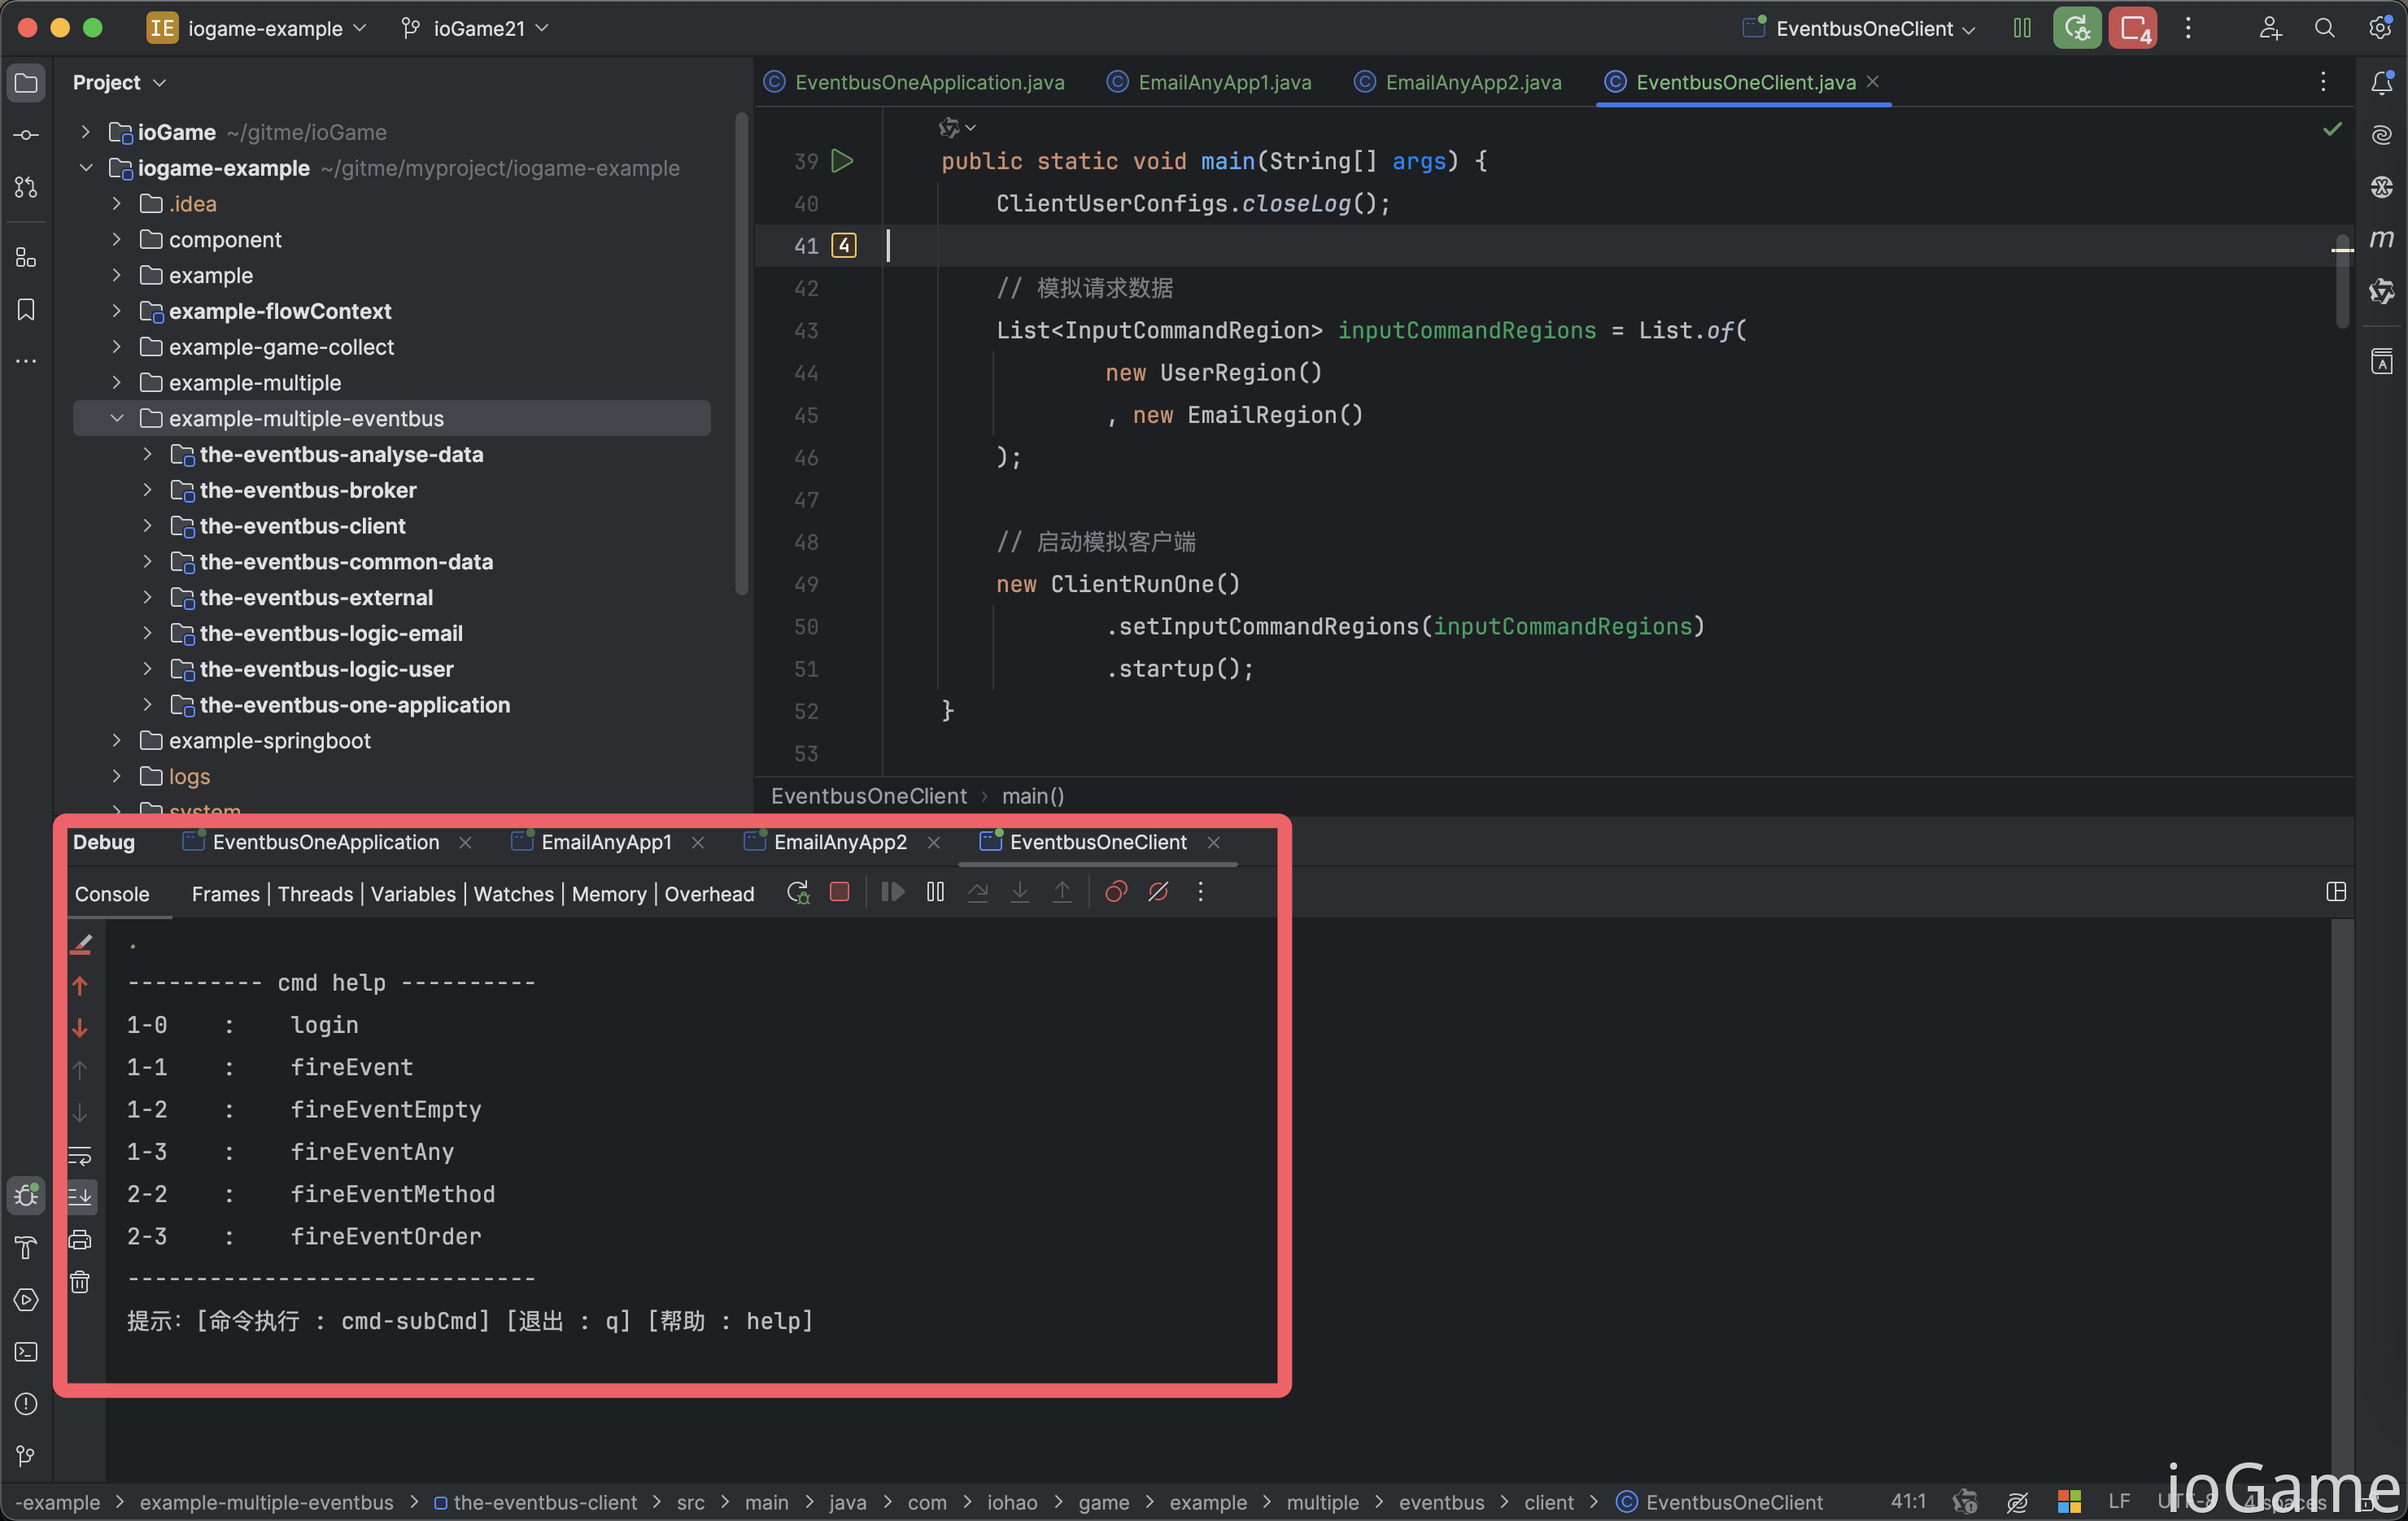Toggle soft-wrap in console gutter
The height and width of the screenshot is (1521, 2408).
[80, 1155]
